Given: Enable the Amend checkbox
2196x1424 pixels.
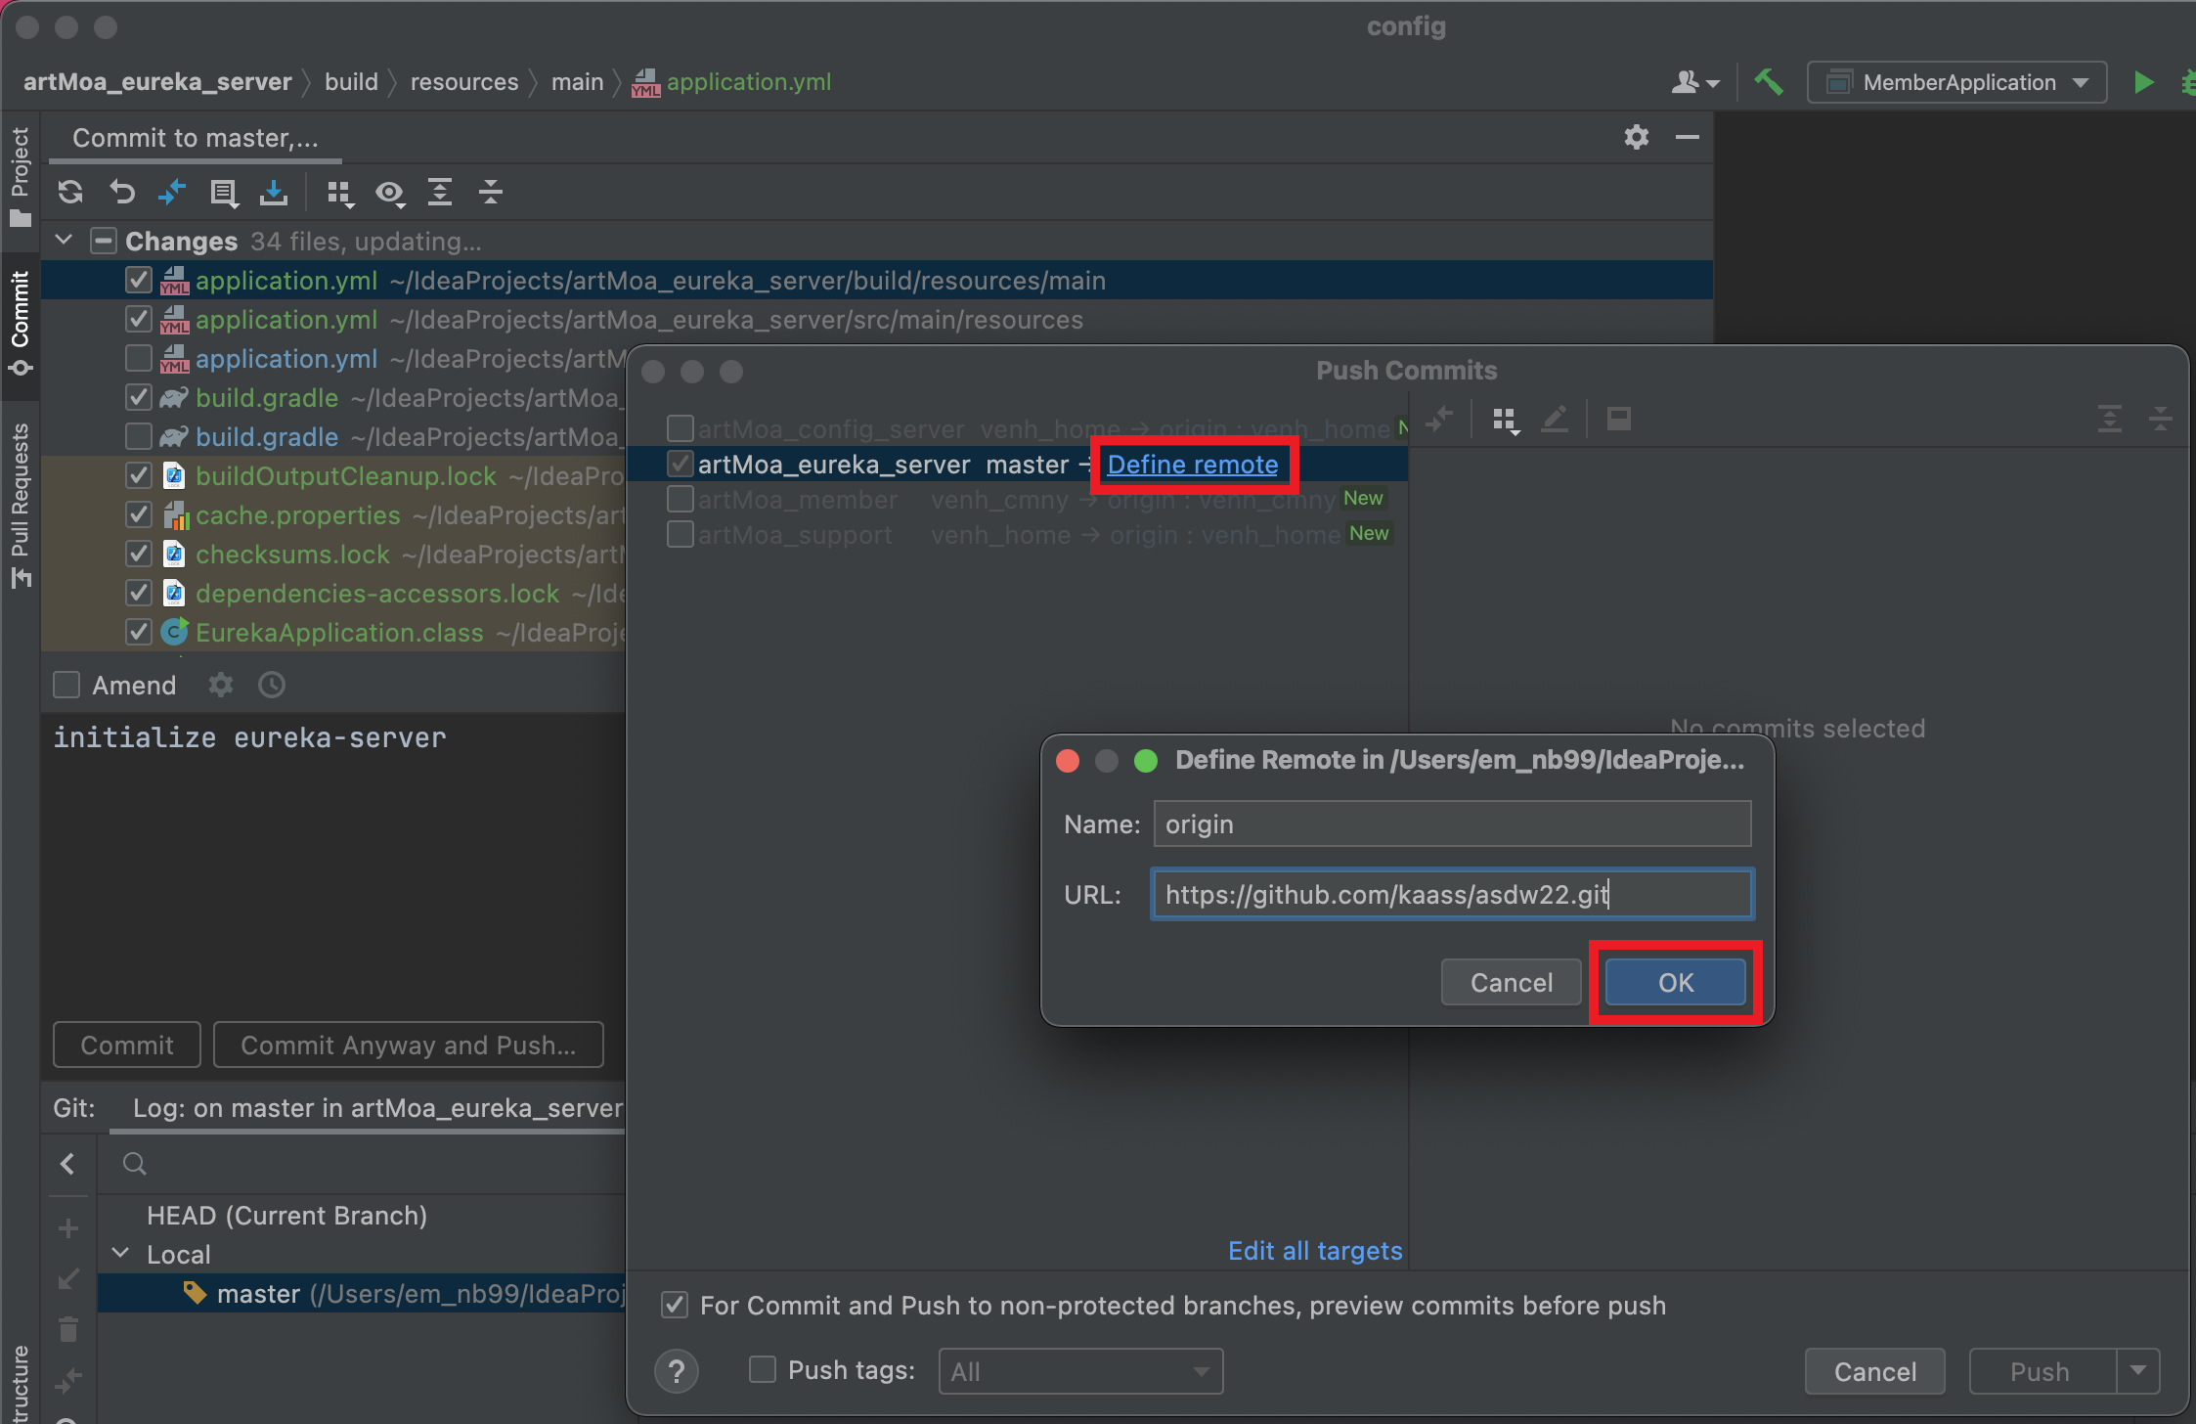Looking at the screenshot, I should [x=66, y=685].
